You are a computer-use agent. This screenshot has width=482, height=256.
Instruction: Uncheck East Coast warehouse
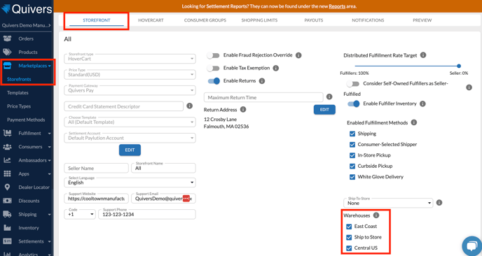click(349, 227)
